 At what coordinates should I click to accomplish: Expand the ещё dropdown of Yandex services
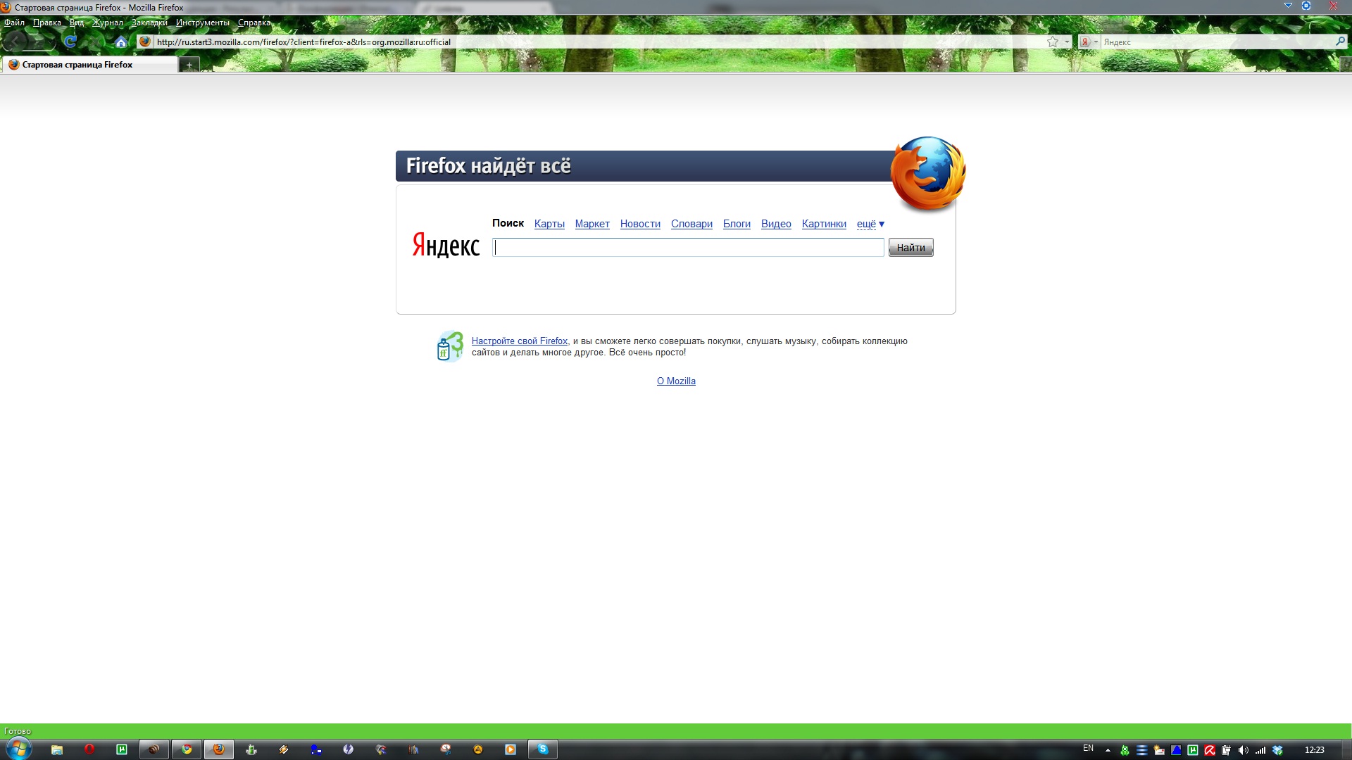coord(870,224)
